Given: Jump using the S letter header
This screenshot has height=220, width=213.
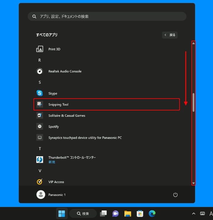Looking at the screenshot, I should [40, 82].
